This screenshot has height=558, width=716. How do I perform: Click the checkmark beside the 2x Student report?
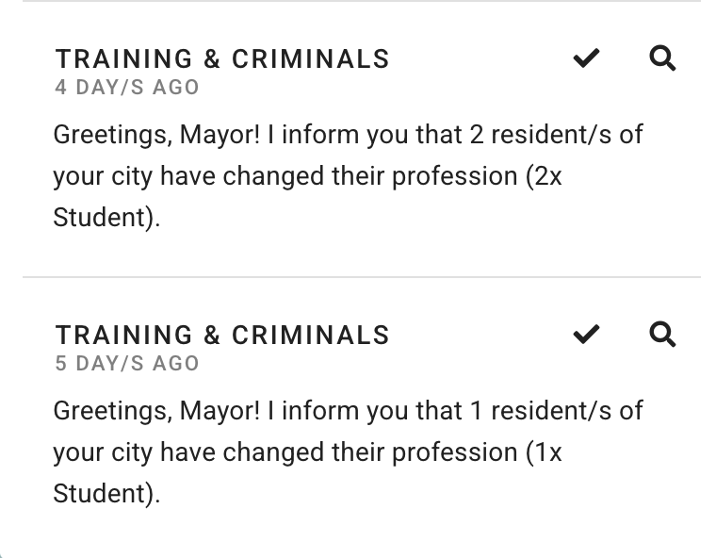click(586, 58)
